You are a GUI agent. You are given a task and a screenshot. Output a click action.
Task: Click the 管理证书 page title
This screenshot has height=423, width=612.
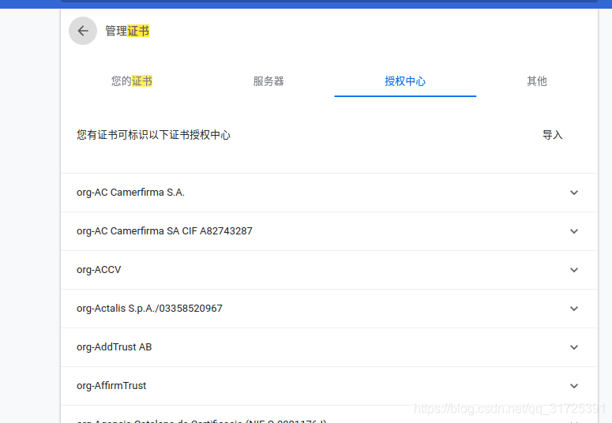tap(127, 31)
